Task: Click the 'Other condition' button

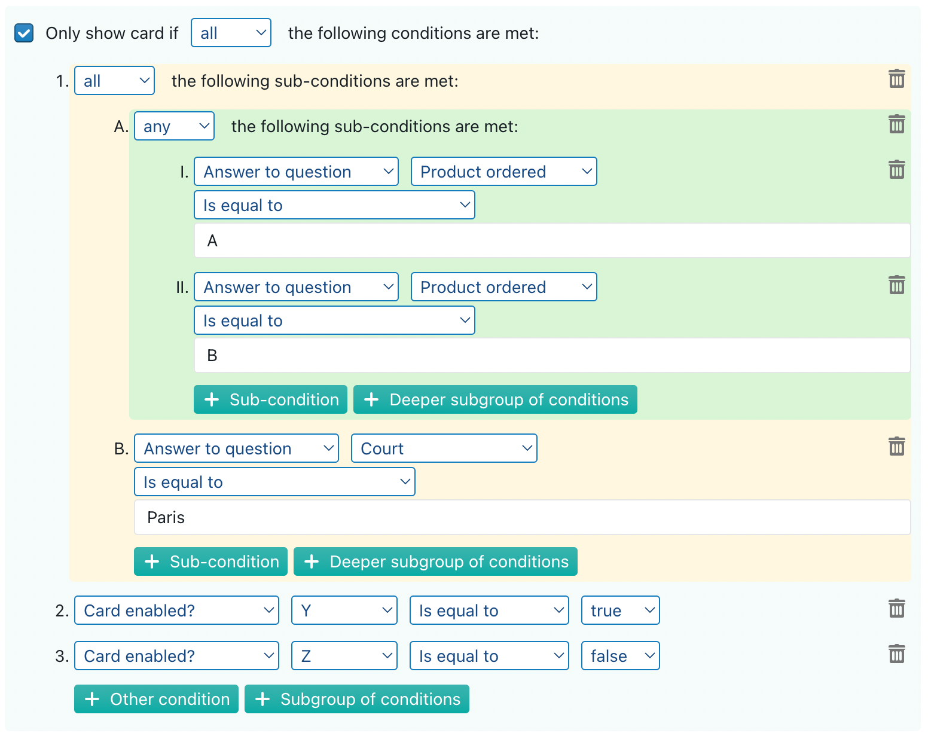Action: pyautogui.click(x=156, y=699)
